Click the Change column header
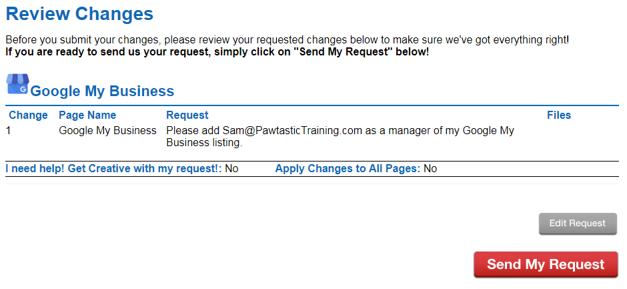 [x=29, y=115]
